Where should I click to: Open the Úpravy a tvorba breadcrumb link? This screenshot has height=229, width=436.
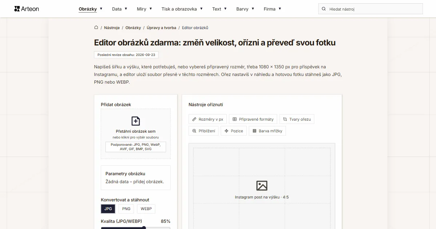(x=161, y=28)
